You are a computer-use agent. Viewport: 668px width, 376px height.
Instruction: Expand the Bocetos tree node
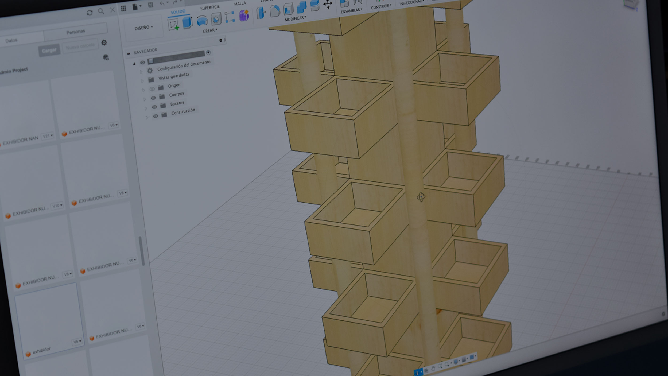[146, 108]
